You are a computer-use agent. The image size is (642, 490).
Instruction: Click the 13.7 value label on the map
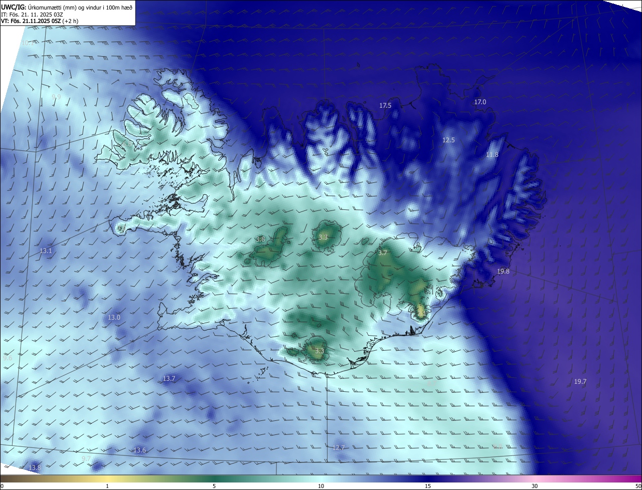169,379
